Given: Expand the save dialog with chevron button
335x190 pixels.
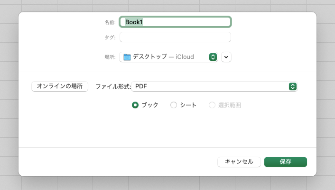Looking at the screenshot, I should (x=226, y=57).
